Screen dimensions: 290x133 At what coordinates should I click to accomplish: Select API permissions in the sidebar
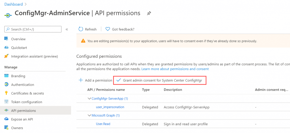24,110
